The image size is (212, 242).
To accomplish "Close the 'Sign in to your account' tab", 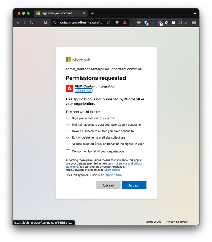I will 84,13.
